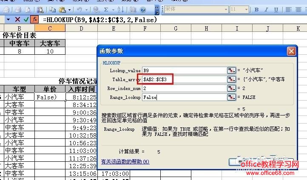This screenshot has height=180, width=307.
Task: Click the Research binoculars icon
Action: point(40,9)
